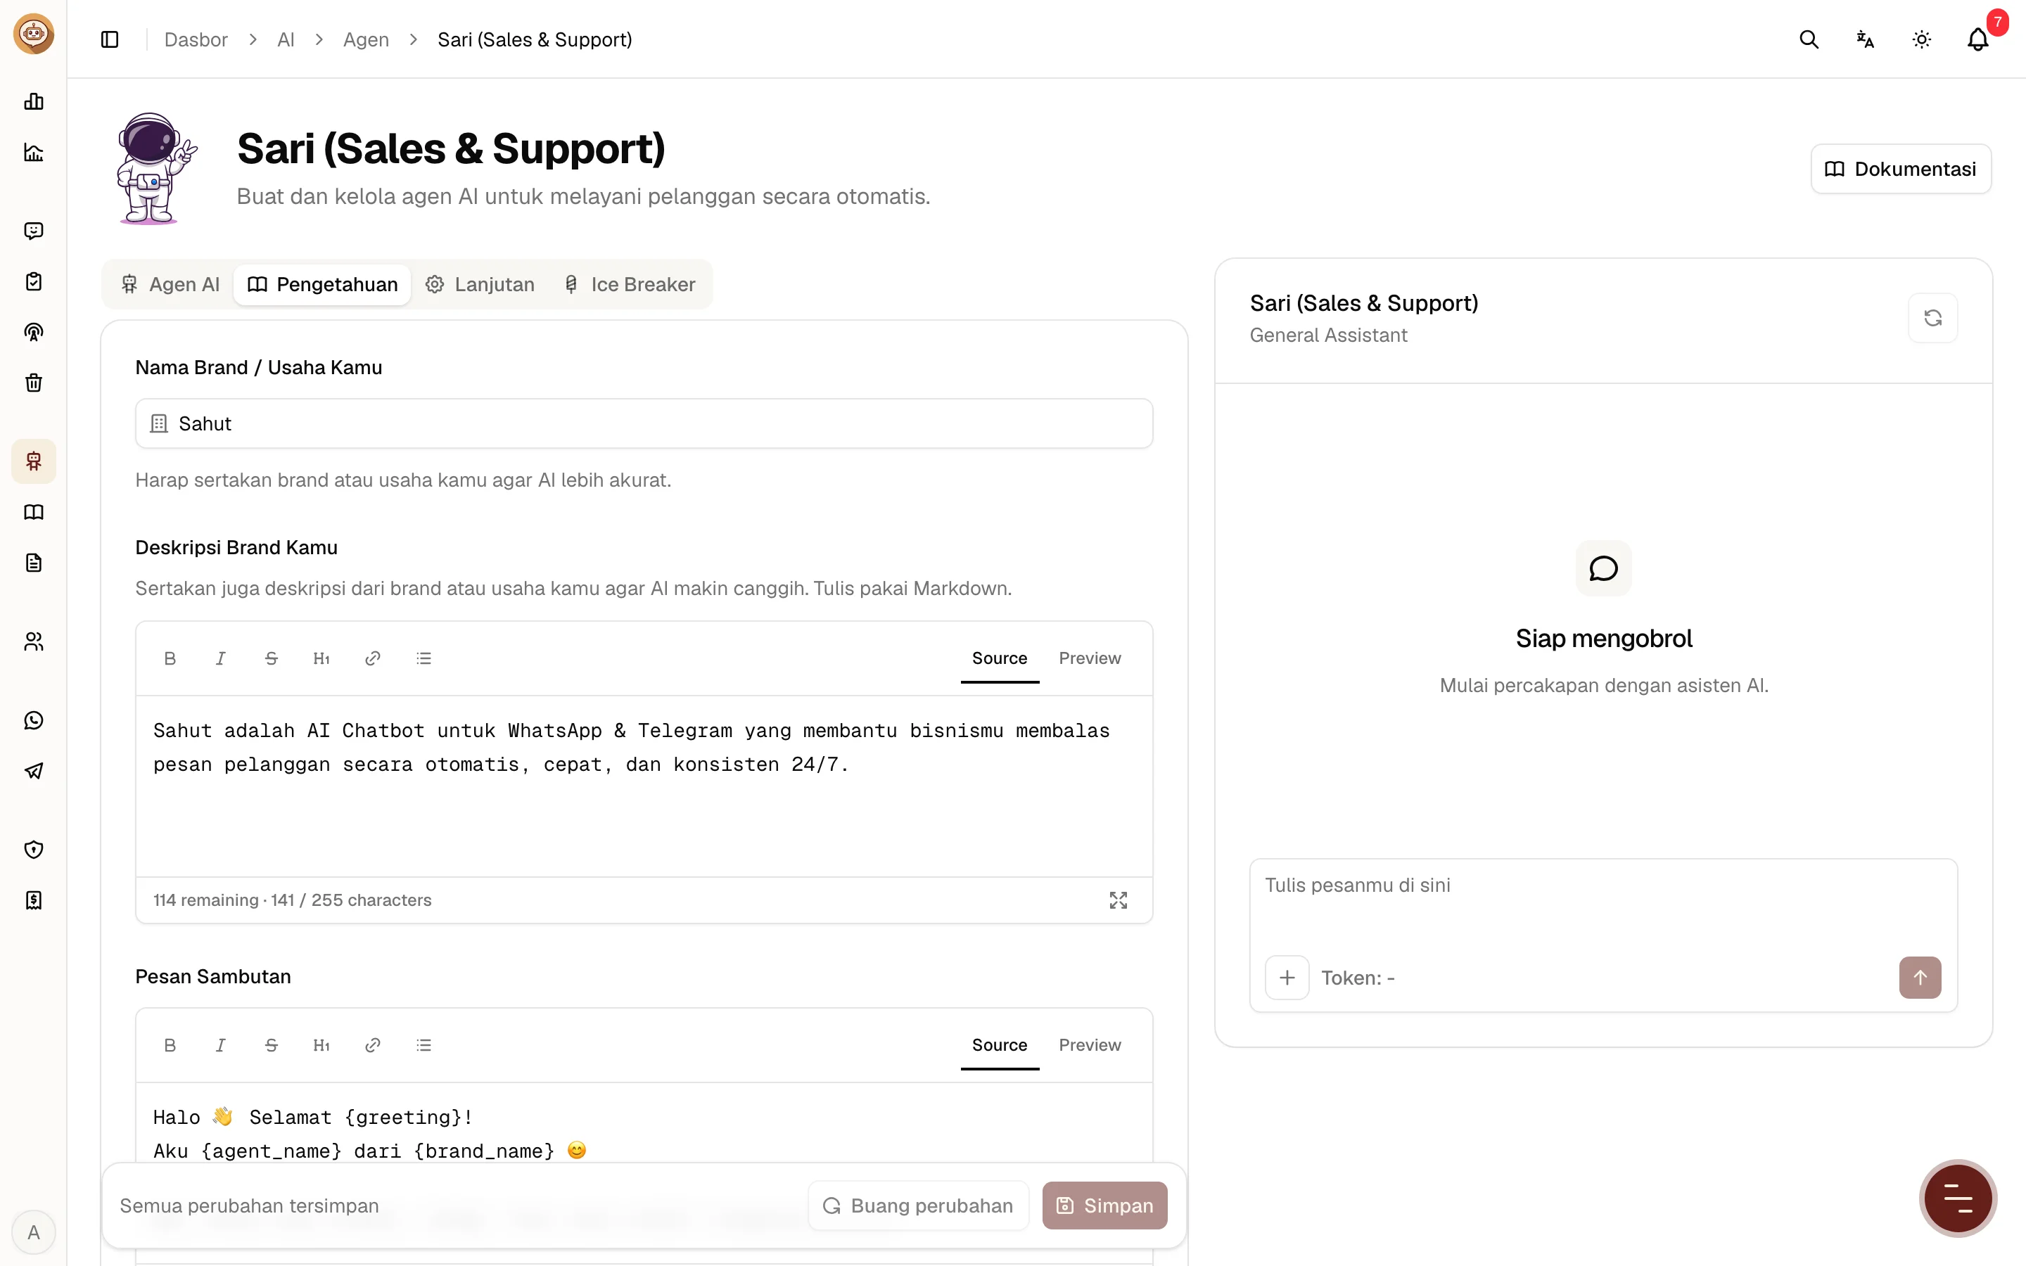Insert link in brand description editor
The height and width of the screenshot is (1266, 2026).
tap(373, 658)
